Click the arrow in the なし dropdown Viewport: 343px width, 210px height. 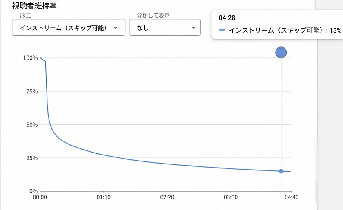[193, 28]
